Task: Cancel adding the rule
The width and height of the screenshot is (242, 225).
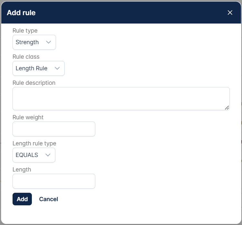Action: [x=49, y=199]
